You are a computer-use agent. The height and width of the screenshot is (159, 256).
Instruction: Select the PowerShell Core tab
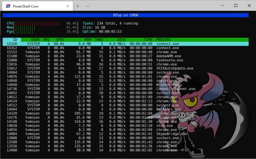37,6
